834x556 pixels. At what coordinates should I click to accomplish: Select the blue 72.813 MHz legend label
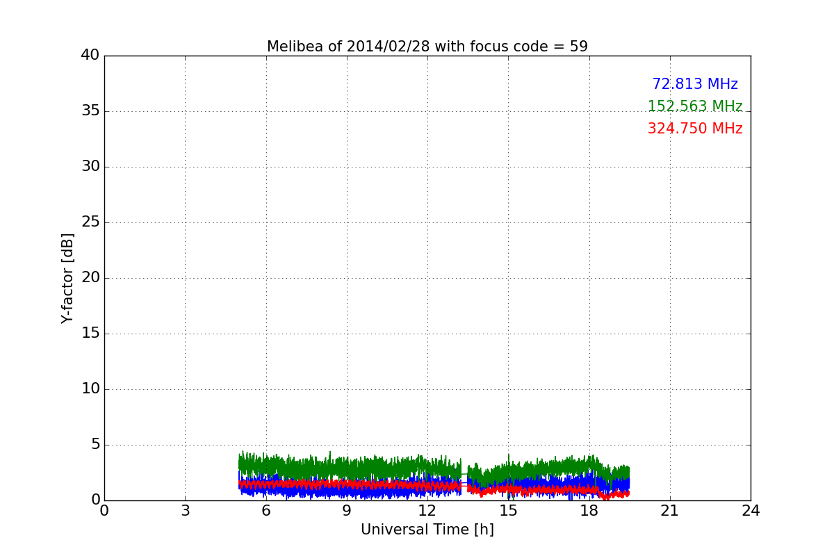695,84
